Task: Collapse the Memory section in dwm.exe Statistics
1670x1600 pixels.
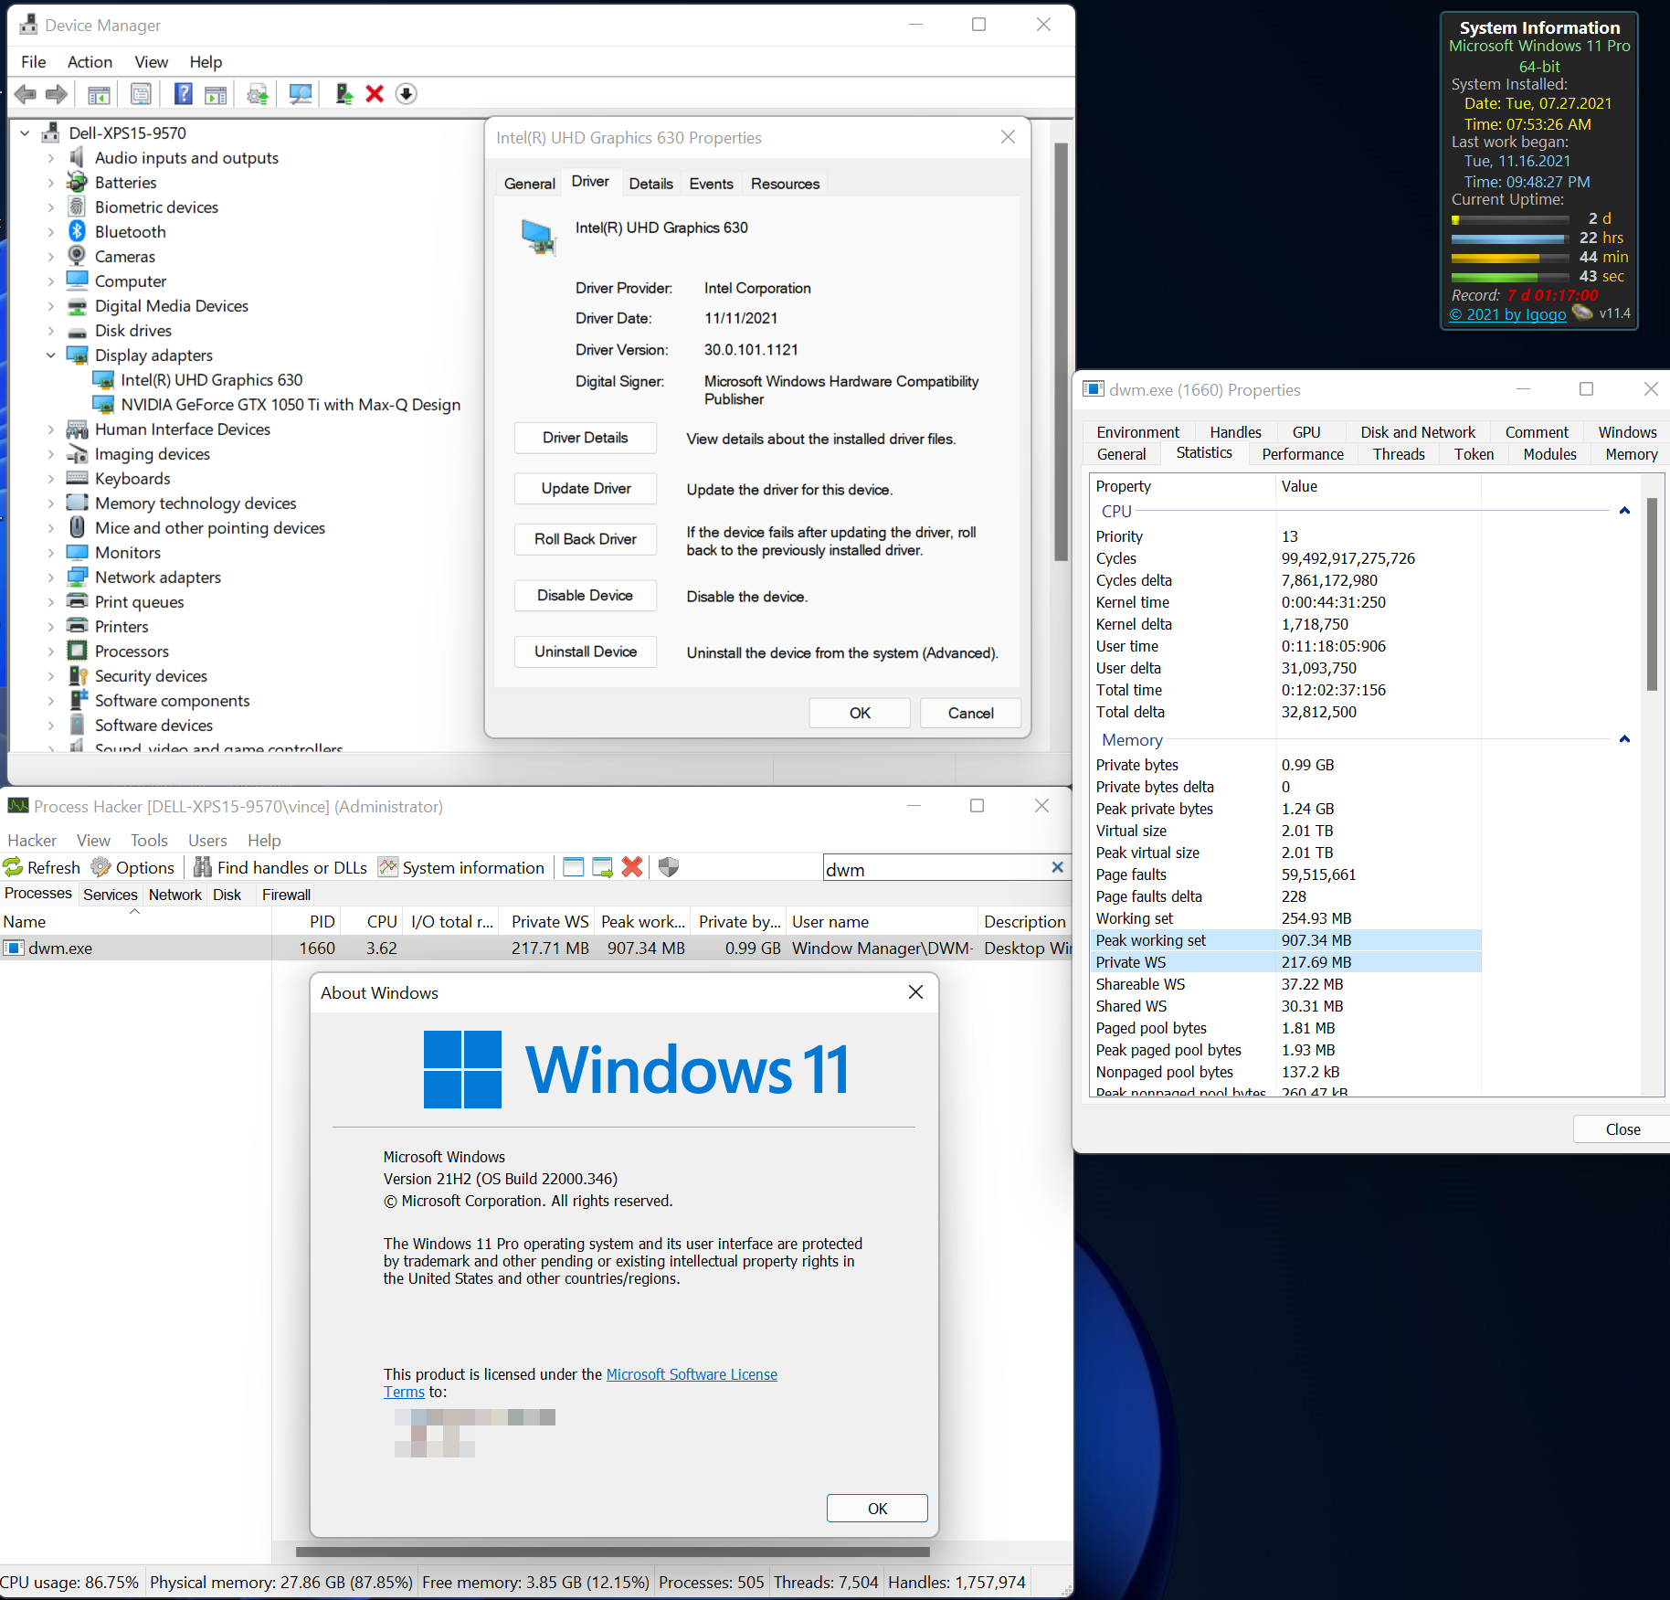Action: (1625, 738)
